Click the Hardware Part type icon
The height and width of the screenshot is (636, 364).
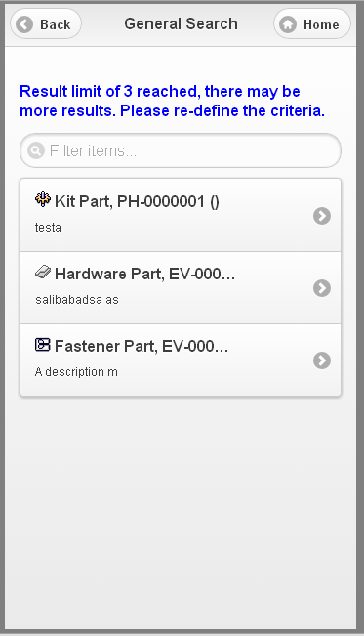43,272
